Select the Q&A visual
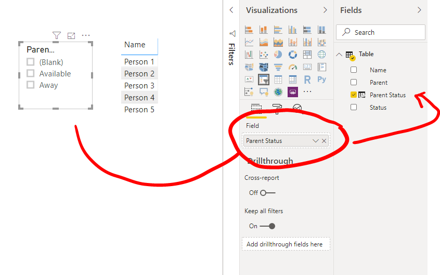 click(264, 92)
